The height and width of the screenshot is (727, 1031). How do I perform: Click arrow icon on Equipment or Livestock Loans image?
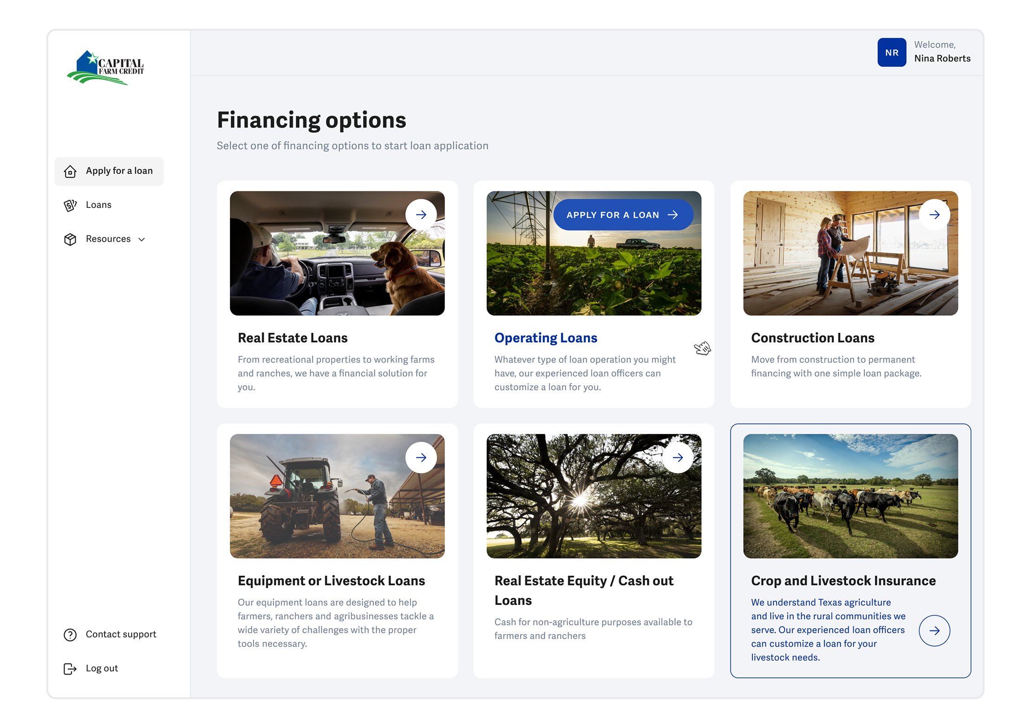click(421, 458)
